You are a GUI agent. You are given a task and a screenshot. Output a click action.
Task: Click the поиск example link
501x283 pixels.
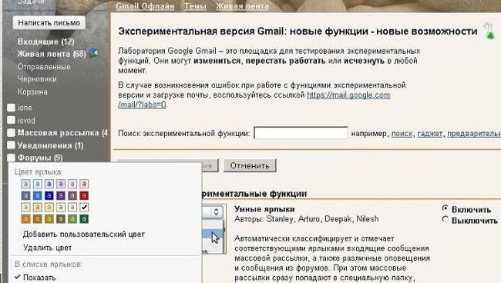[x=402, y=134]
